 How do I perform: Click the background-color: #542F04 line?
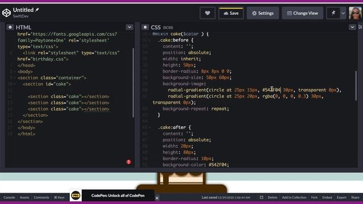(x=196, y=165)
